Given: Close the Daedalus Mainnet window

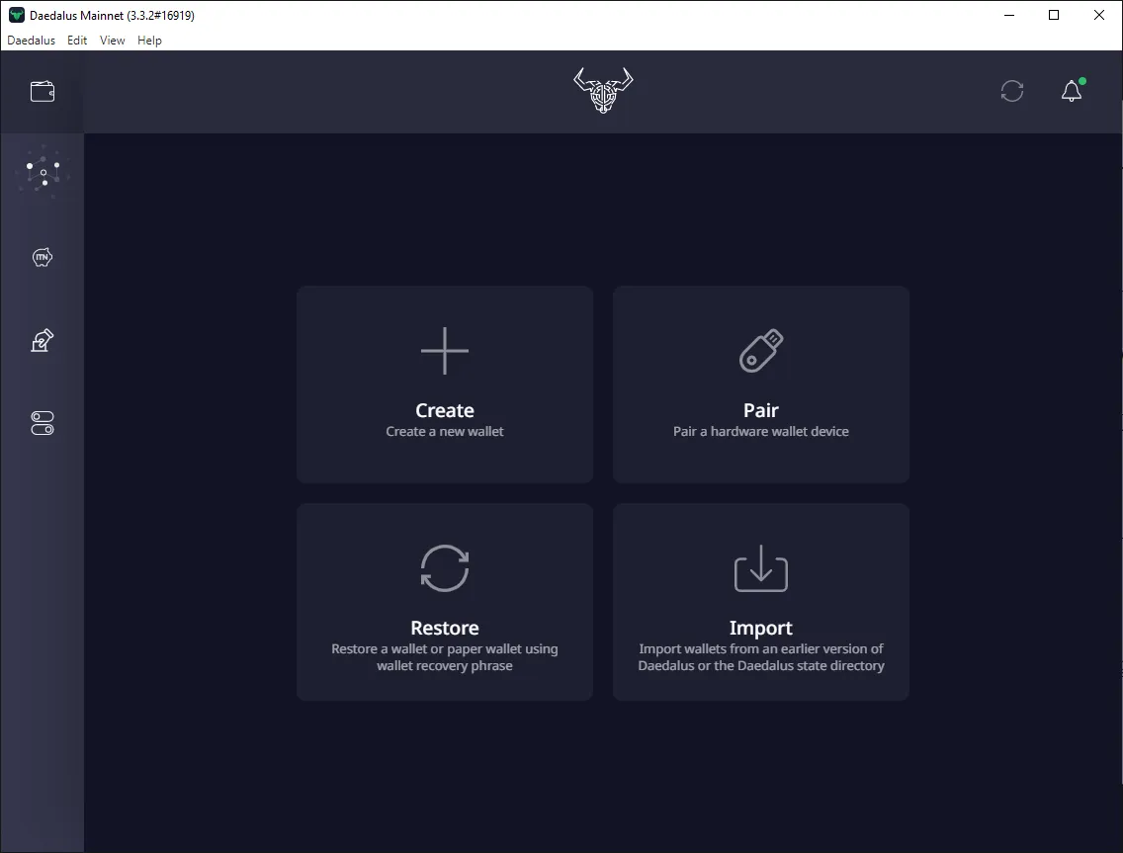Looking at the screenshot, I should [1098, 15].
